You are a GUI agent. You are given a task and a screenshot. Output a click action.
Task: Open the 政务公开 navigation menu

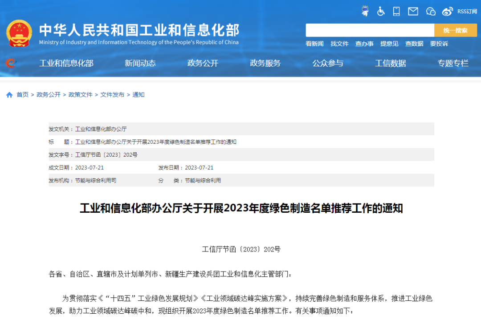203,63
